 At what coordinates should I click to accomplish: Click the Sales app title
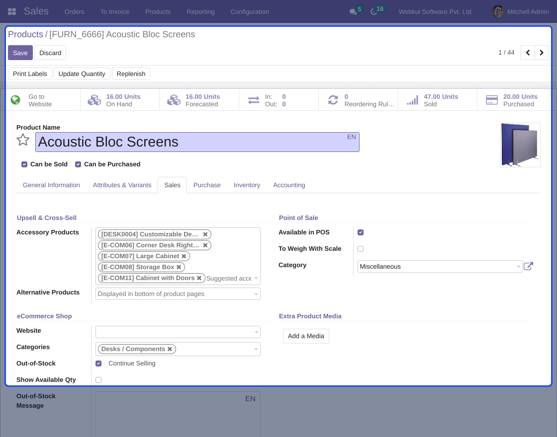pyautogui.click(x=36, y=11)
